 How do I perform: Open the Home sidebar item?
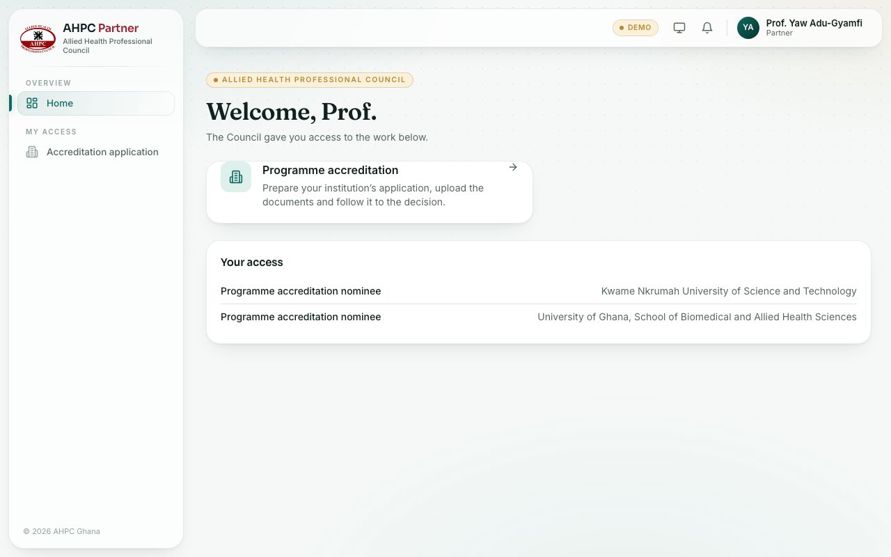(96, 103)
